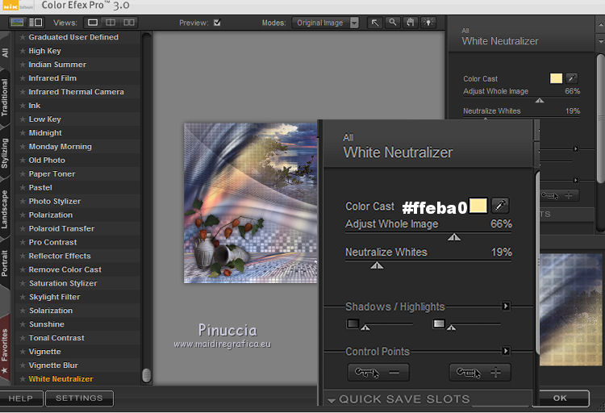
Task: Click remove control point button with minus
Action: tap(378, 373)
